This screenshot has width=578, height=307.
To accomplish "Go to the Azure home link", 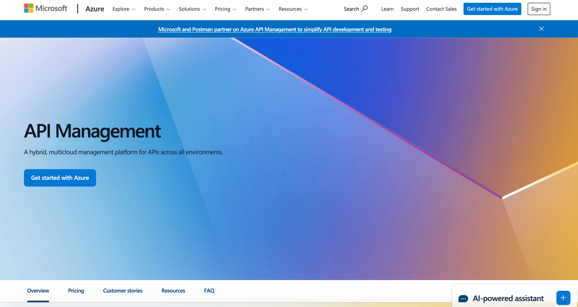I will (x=95, y=9).
